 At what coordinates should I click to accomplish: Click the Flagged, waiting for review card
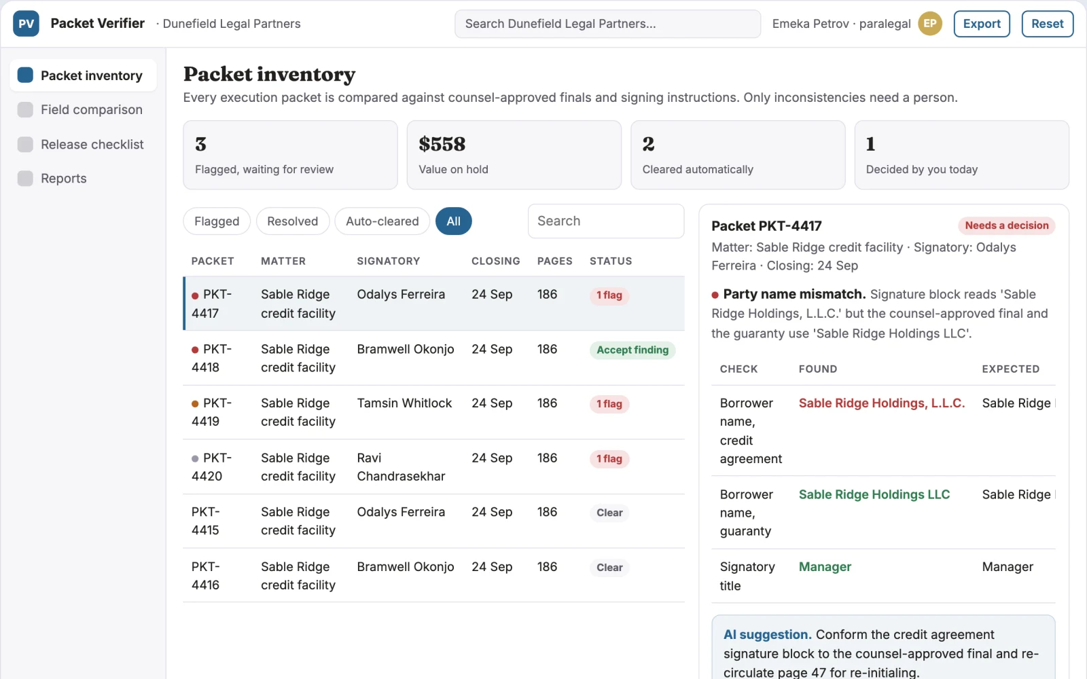[290, 155]
